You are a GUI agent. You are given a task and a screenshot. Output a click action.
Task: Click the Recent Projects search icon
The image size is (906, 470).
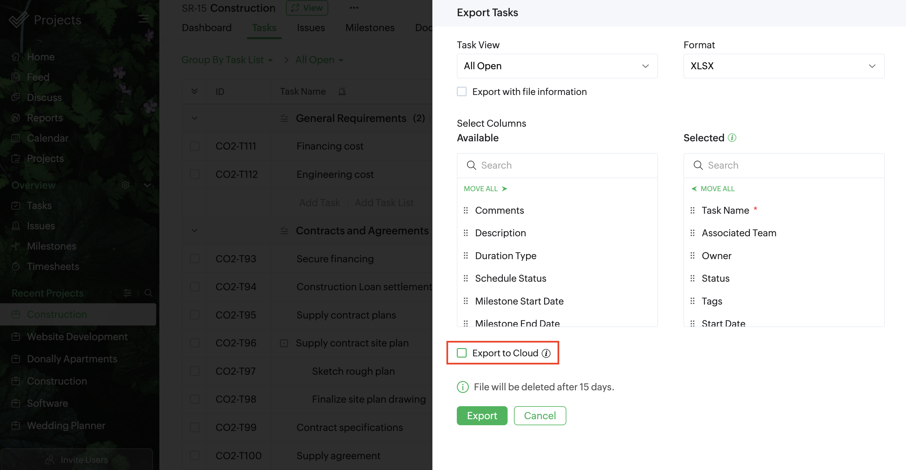coord(149,293)
